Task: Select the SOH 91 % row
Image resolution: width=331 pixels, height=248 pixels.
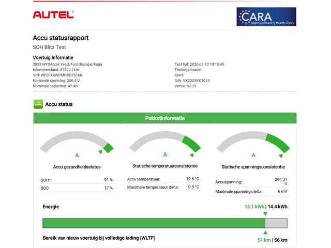Action: point(77,180)
